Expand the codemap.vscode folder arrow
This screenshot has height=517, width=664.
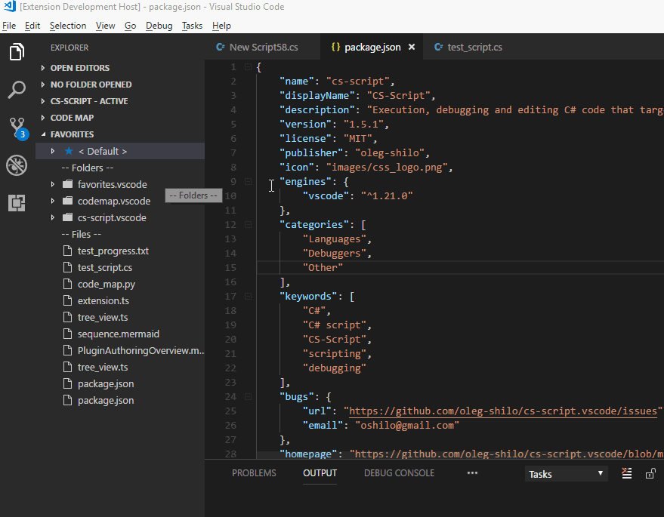(x=53, y=201)
